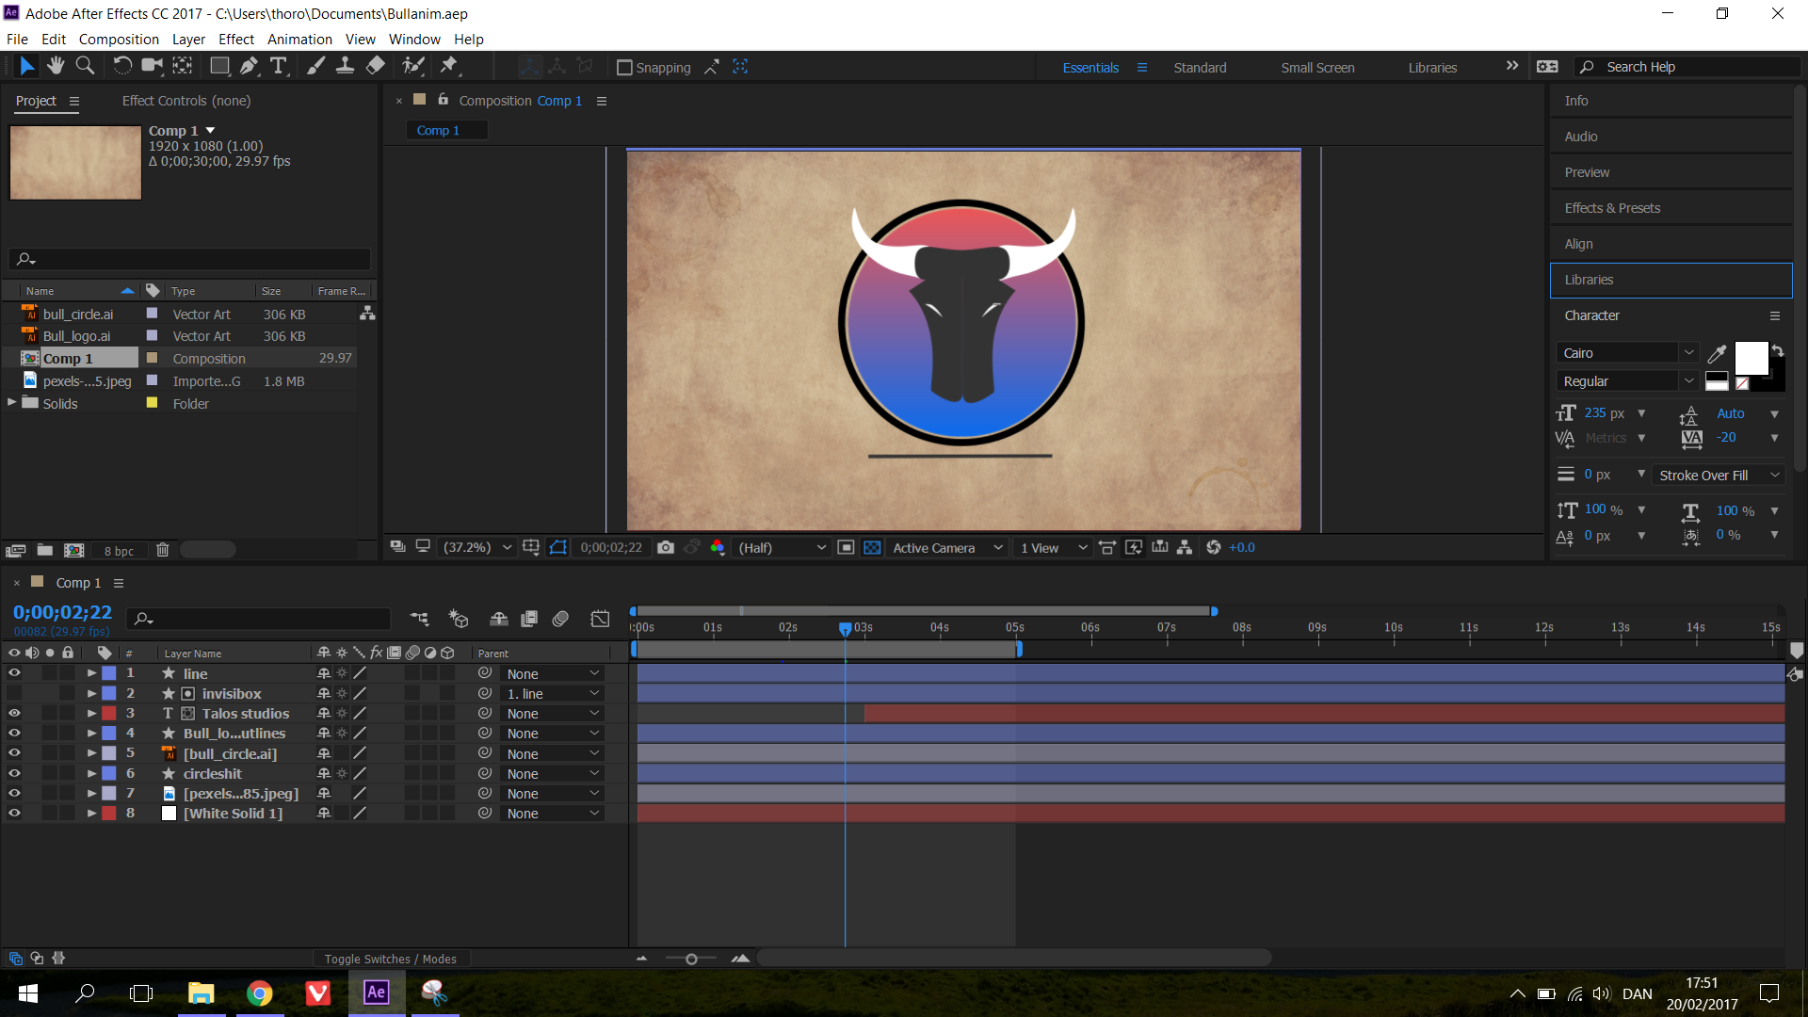Select the Rotation tool
The image size is (1808, 1017).
pyautogui.click(x=122, y=66)
